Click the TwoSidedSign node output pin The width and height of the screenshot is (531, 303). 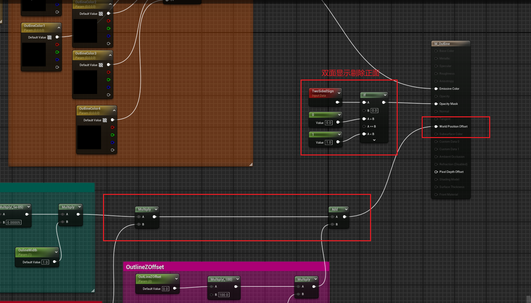[x=337, y=103]
